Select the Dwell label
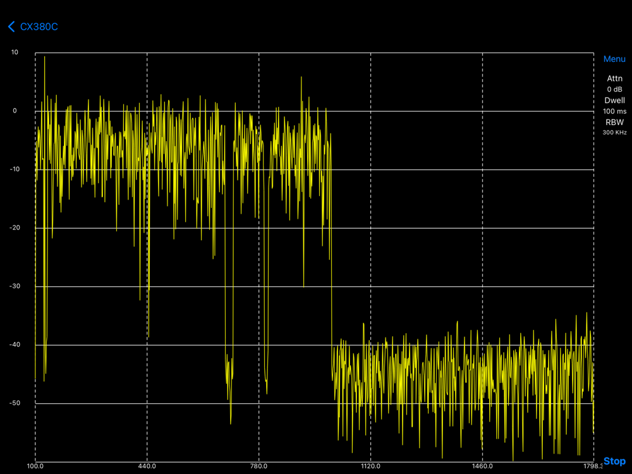The image size is (632, 474). [615, 100]
